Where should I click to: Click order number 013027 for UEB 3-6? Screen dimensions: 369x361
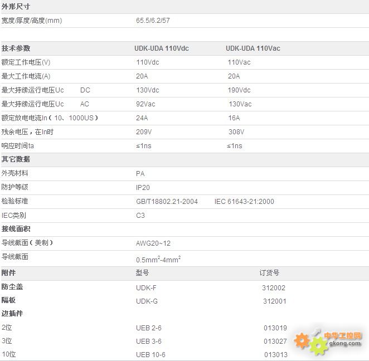point(275,342)
